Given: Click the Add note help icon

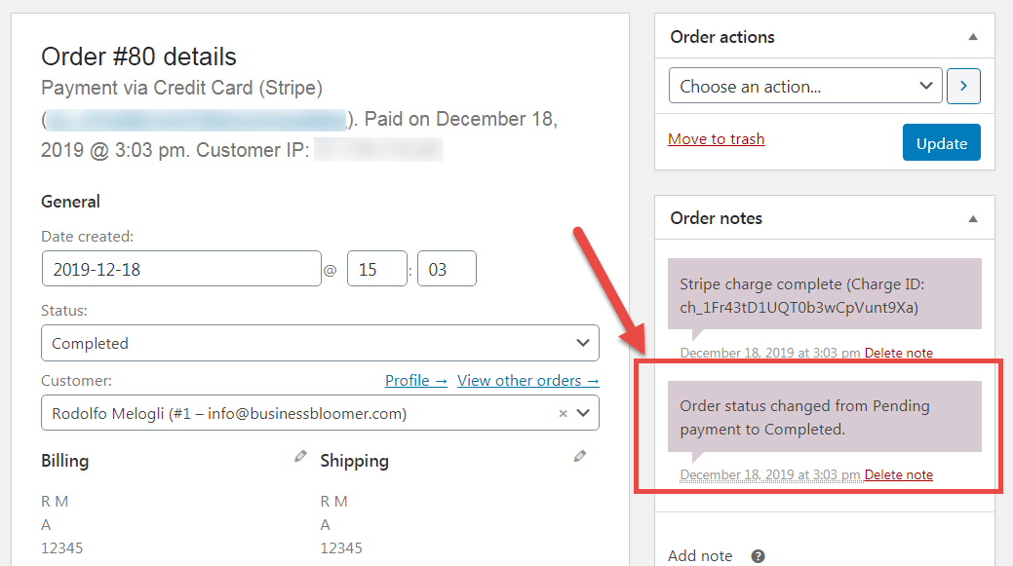Looking at the screenshot, I should pyautogui.click(x=758, y=556).
